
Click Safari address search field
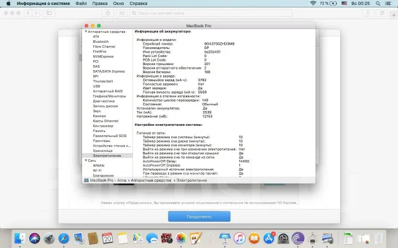(211, 13)
